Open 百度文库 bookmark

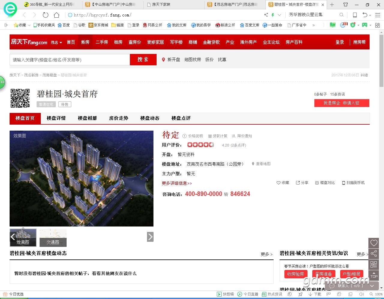[x=250, y=25]
